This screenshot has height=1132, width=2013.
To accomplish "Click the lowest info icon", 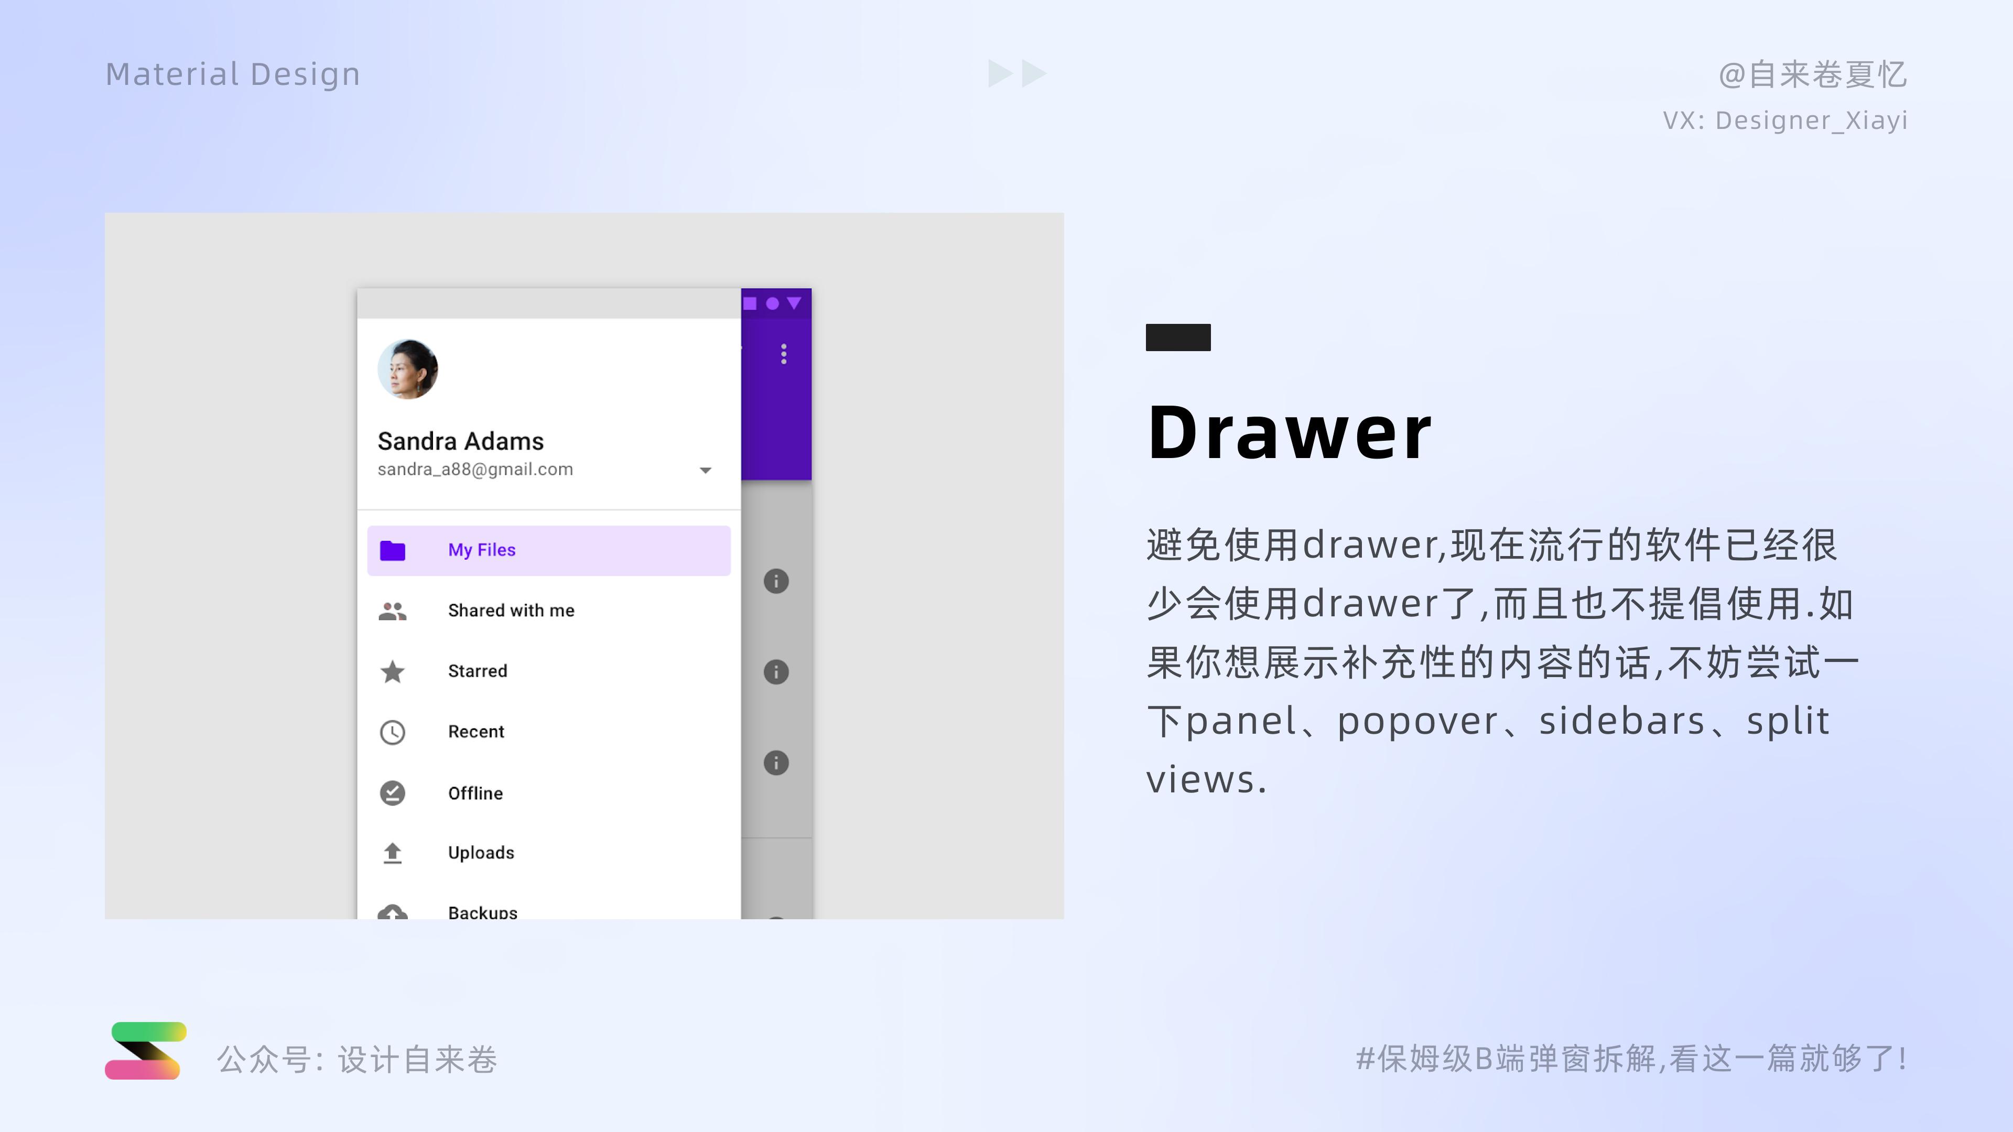I will click(776, 763).
